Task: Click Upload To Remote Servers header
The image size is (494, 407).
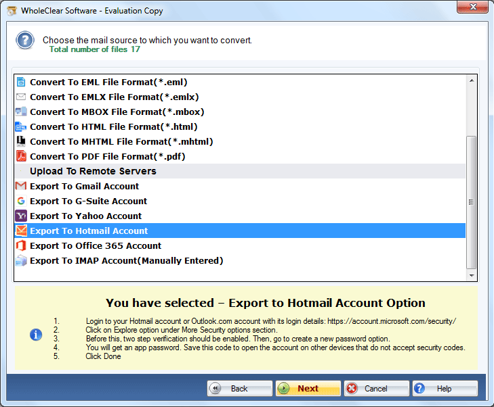Action: [x=240, y=171]
